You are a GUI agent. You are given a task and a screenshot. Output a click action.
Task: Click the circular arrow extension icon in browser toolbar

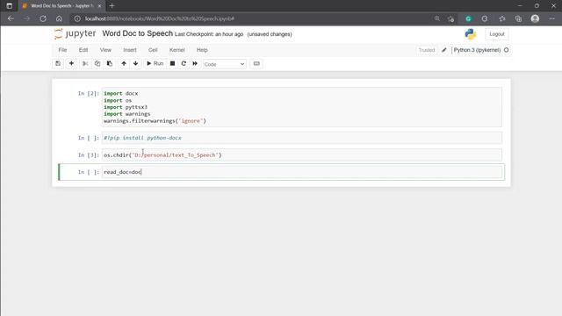[x=485, y=18]
